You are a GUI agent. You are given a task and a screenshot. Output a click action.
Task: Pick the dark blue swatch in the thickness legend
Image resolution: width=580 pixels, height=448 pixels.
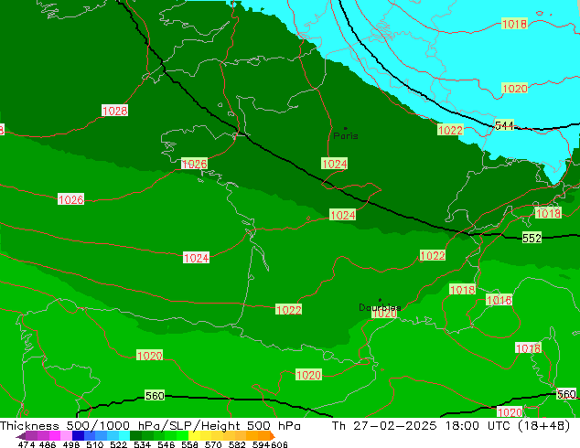click(78, 436)
